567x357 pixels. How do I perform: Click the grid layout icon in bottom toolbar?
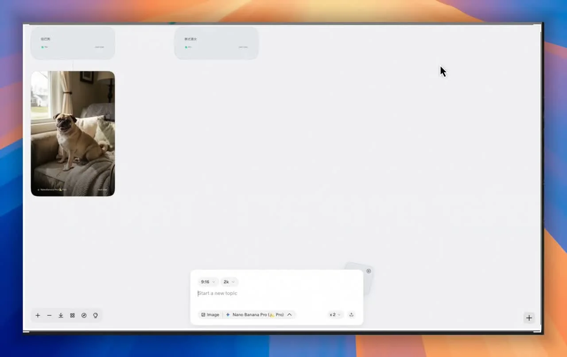tap(72, 315)
